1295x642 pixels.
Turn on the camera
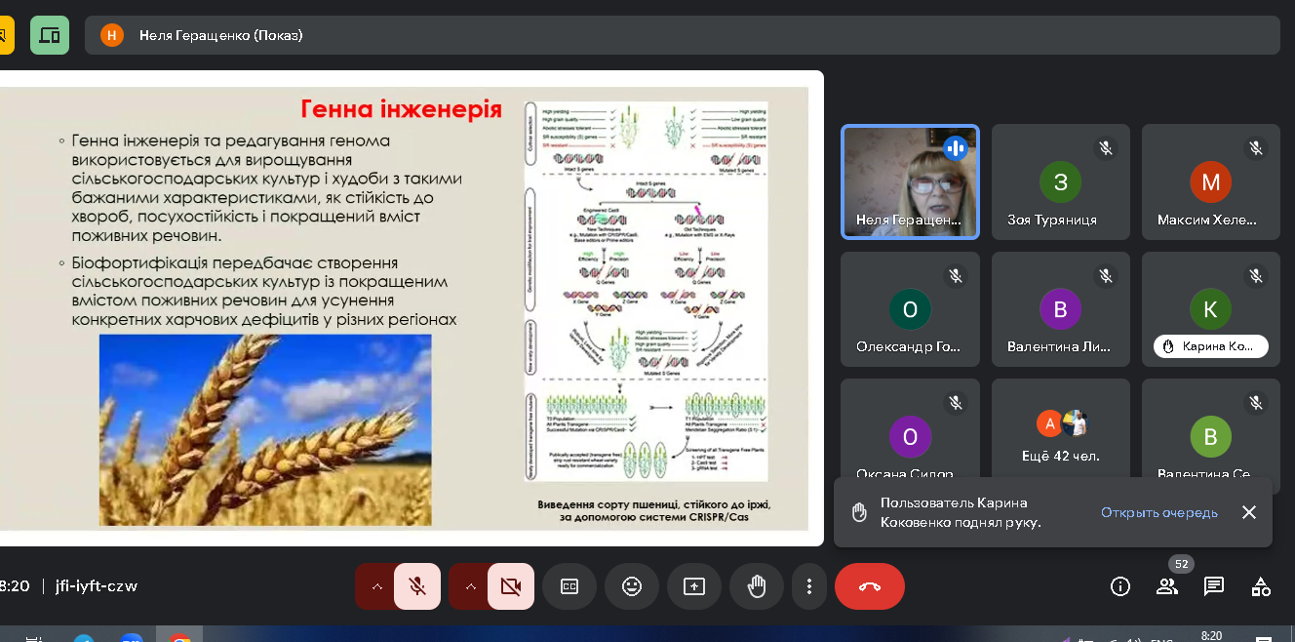pyautogui.click(x=511, y=586)
